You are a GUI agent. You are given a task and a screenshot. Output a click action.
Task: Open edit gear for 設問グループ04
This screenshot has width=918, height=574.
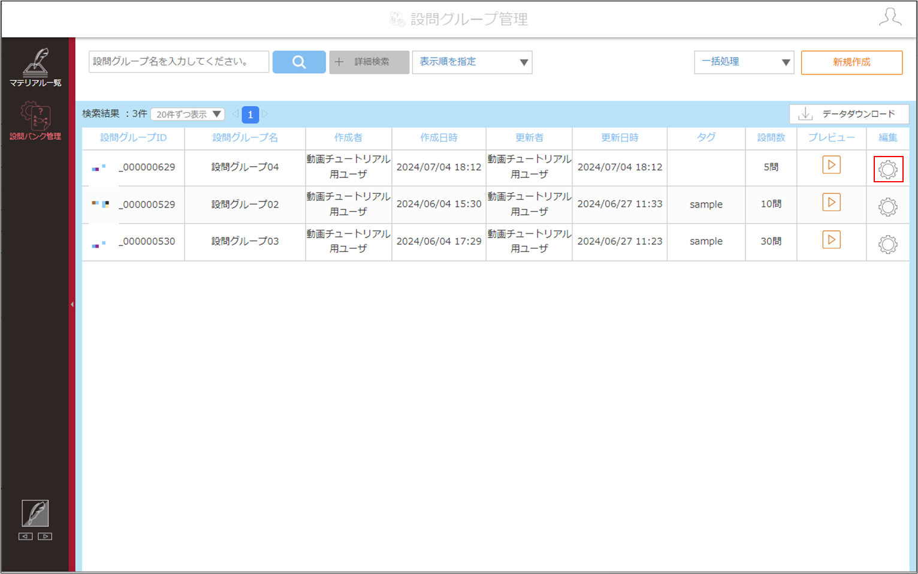pos(888,169)
